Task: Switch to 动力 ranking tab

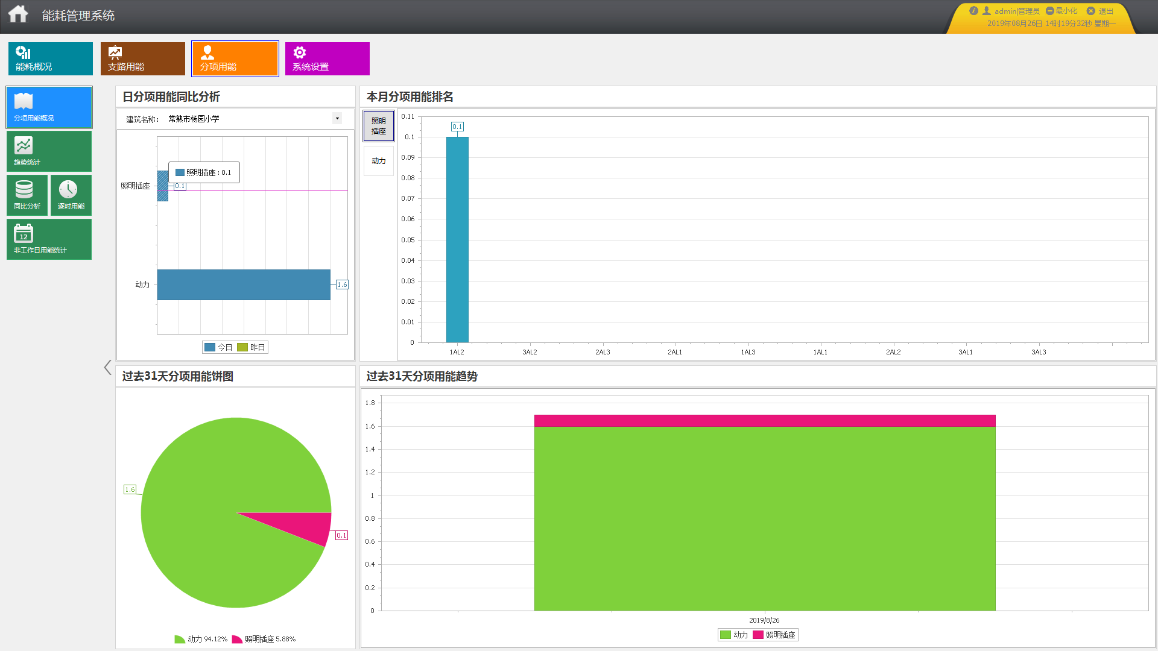Action: (378, 161)
